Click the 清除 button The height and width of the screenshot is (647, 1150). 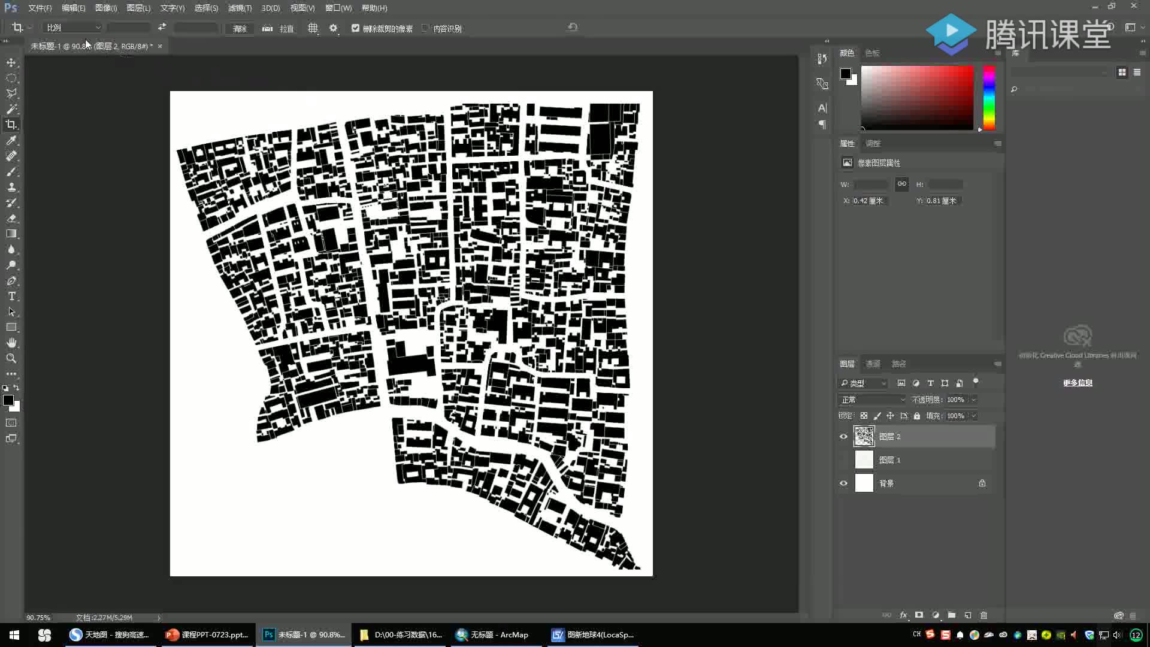(x=240, y=28)
